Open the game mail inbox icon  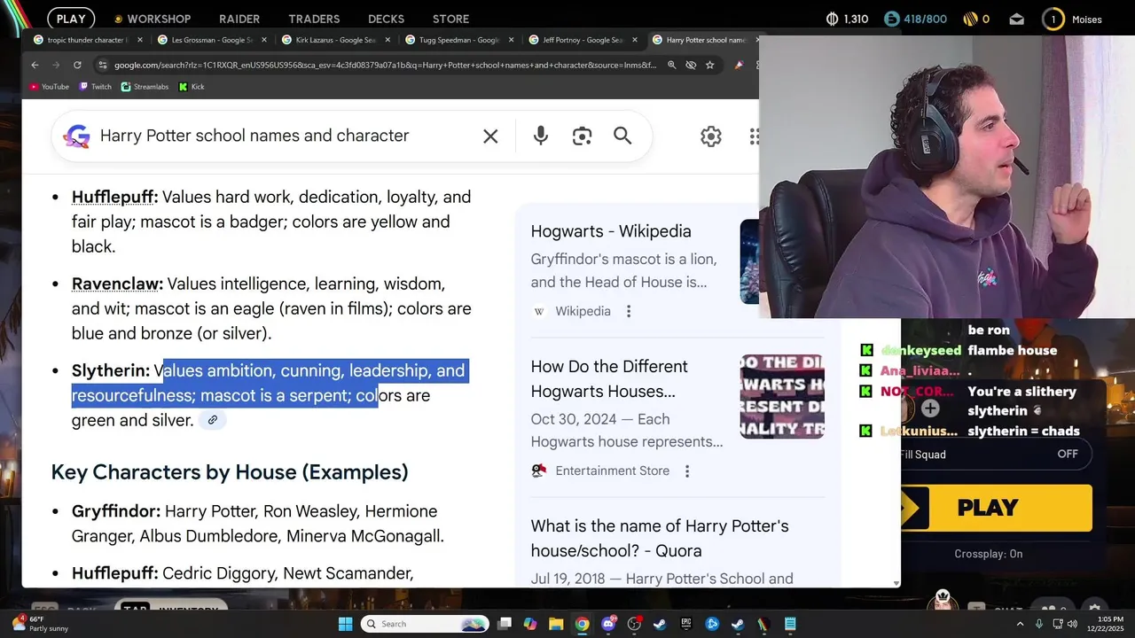(x=1017, y=19)
